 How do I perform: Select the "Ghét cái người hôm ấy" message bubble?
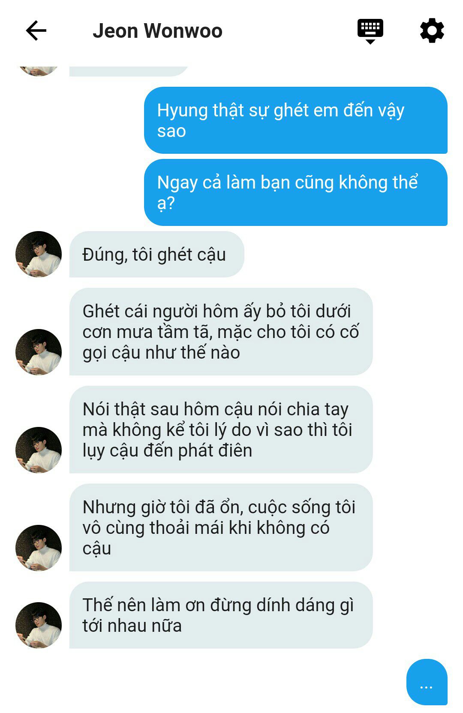(x=221, y=332)
